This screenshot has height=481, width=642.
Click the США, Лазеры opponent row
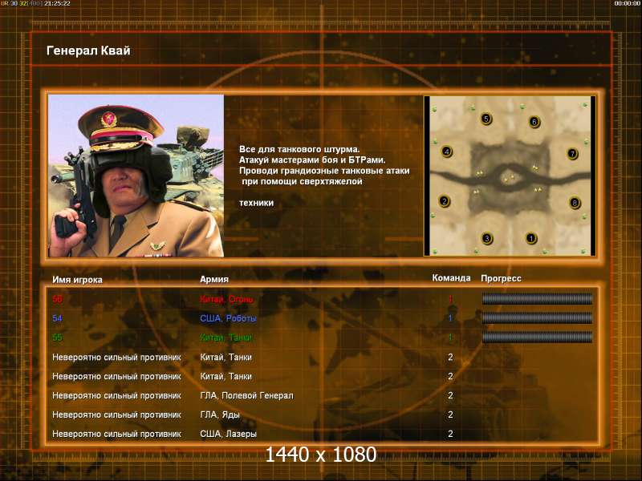(322, 434)
